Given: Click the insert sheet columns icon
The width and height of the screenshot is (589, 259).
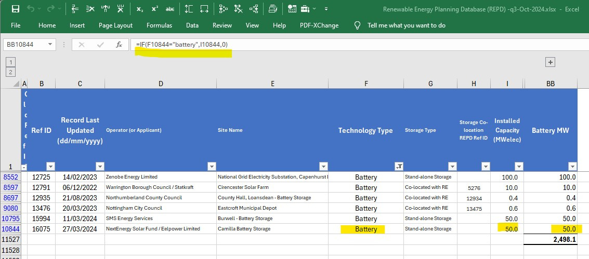Looking at the screenshot, I should (x=106, y=9).
